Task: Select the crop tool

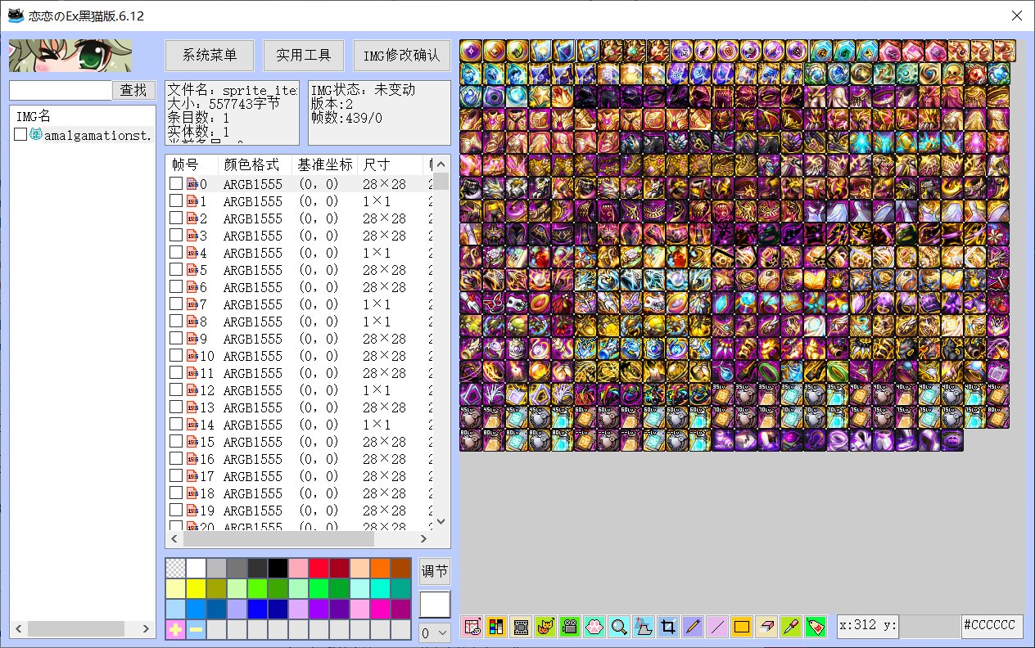Action: tap(667, 628)
